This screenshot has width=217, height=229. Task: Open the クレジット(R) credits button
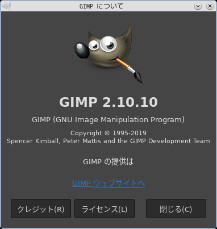click(41, 209)
